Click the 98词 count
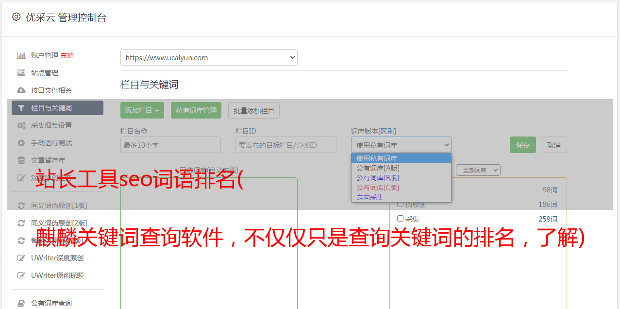The image size is (620, 309). click(550, 190)
